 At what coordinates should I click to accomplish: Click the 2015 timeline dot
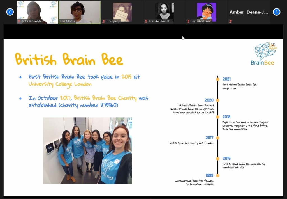pyautogui.click(x=218, y=159)
